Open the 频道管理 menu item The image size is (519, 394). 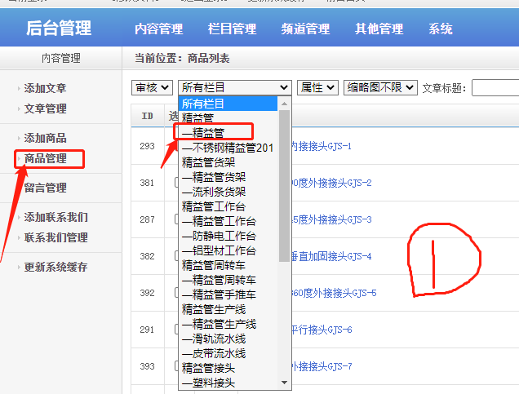305,29
